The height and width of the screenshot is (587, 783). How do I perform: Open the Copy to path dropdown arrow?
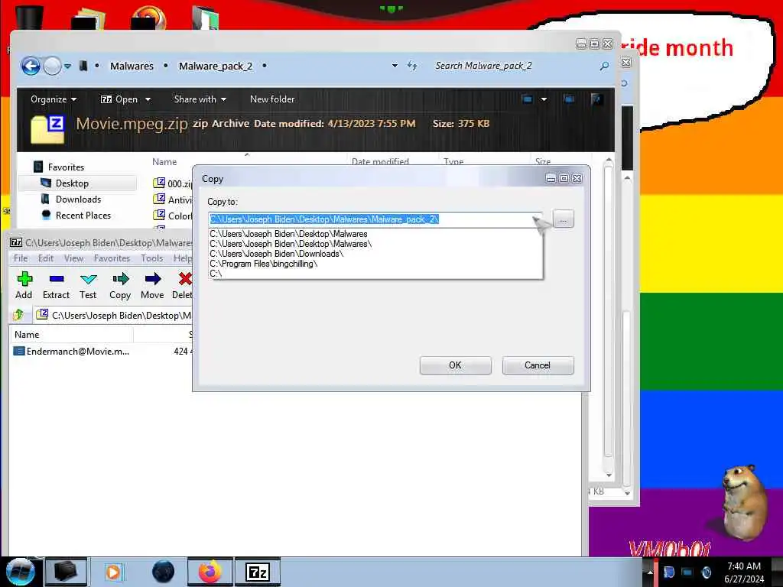[x=537, y=219]
